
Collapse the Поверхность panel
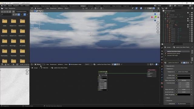point(170,69)
